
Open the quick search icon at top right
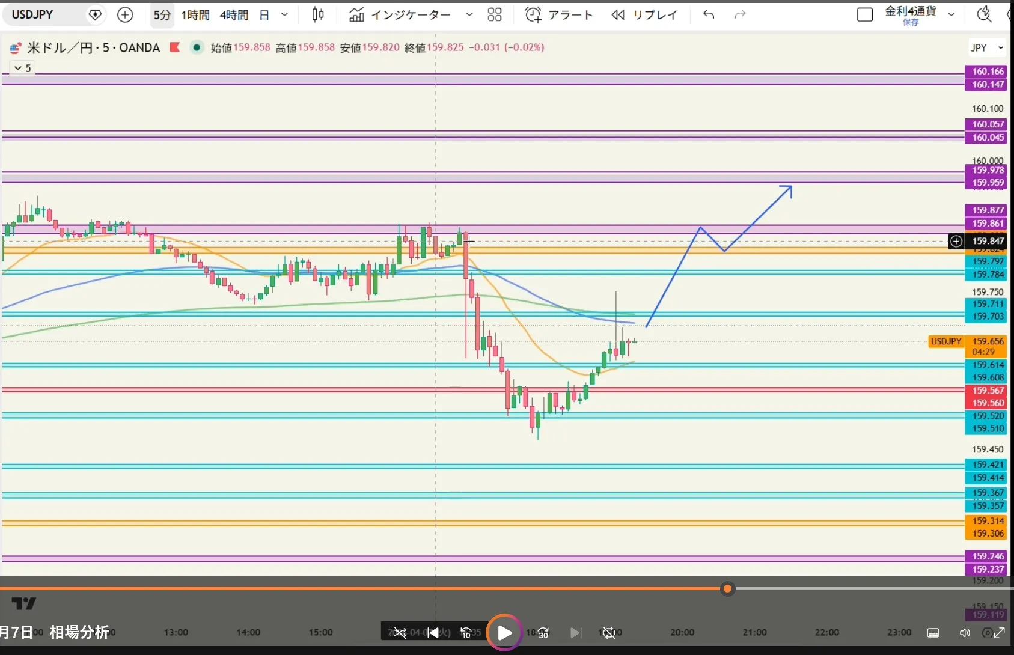click(x=984, y=15)
